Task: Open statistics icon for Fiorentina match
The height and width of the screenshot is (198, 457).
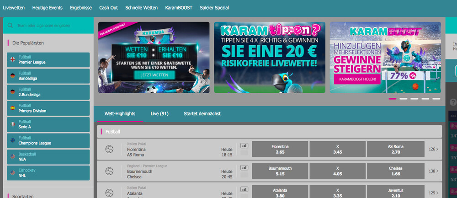Action: pyautogui.click(x=244, y=145)
